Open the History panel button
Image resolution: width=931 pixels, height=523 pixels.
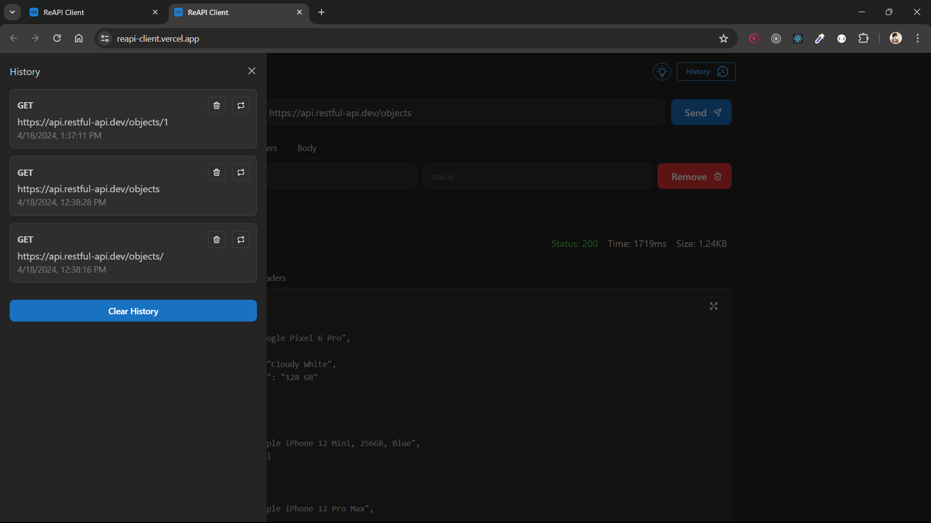[x=706, y=71]
